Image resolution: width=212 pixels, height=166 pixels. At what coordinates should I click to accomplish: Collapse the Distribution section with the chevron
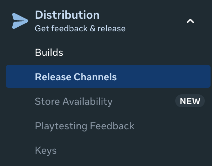(x=190, y=21)
